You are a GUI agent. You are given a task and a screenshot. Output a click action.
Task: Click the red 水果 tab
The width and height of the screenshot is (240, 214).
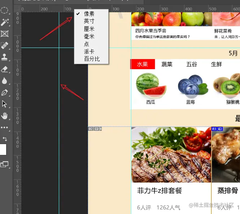(x=143, y=64)
